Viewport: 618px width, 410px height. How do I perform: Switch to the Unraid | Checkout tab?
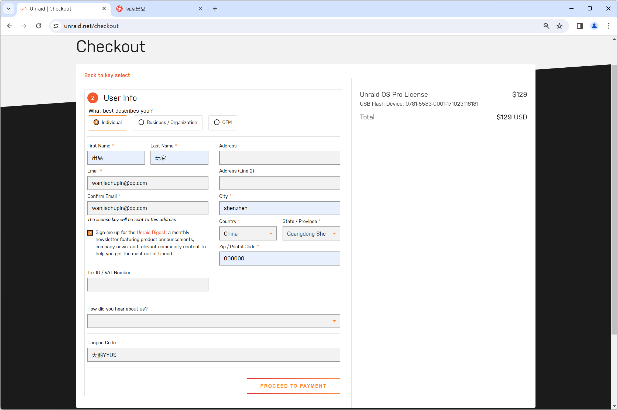(64, 9)
